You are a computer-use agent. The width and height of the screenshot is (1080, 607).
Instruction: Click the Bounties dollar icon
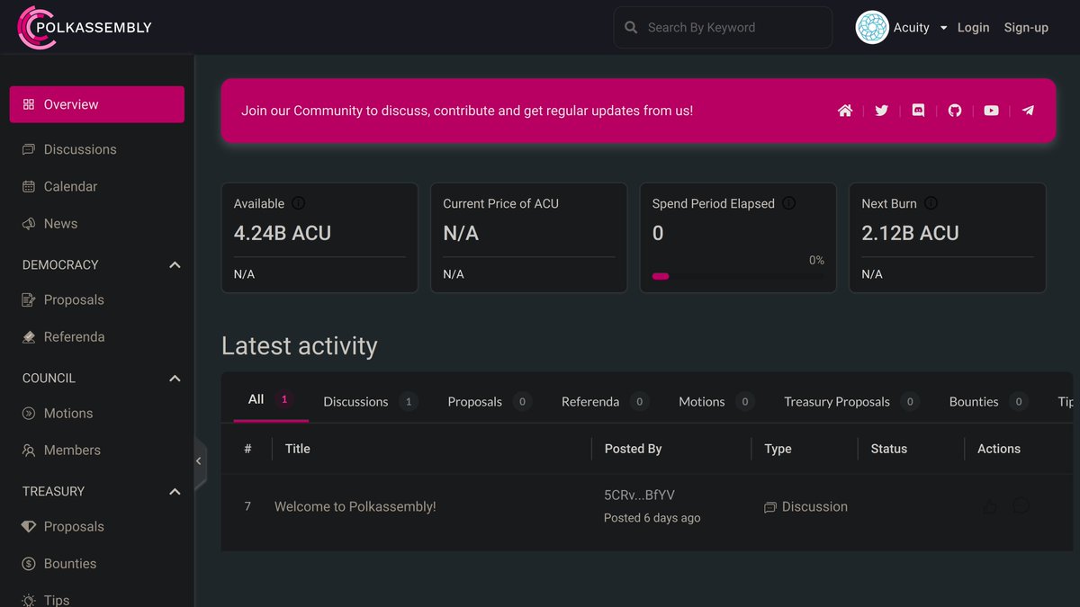point(29,564)
